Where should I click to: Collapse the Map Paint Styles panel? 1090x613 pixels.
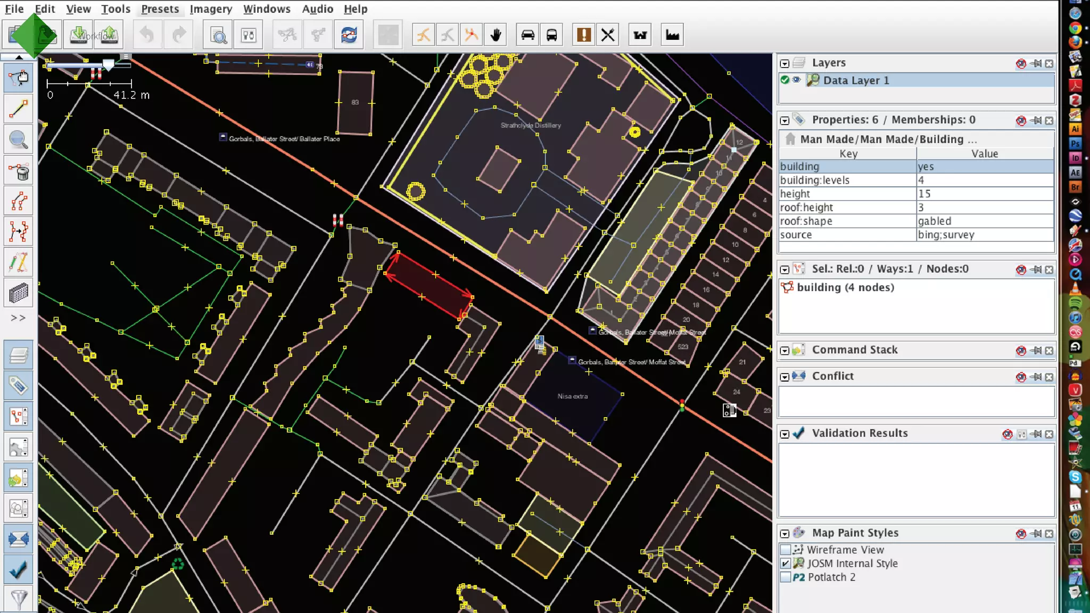pos(785,534)
